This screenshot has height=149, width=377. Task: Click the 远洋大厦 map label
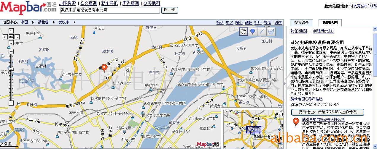click(125, 128)
